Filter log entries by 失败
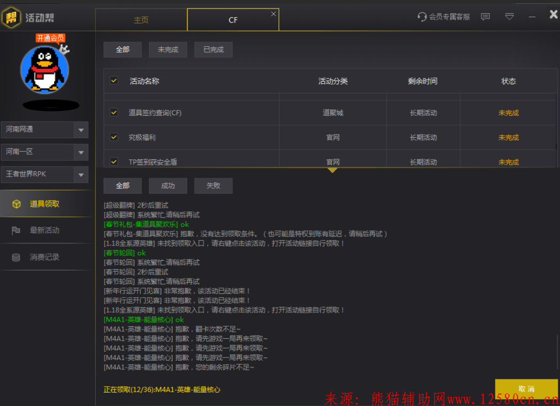Screen dimensions: 560x406 [213, 186]
